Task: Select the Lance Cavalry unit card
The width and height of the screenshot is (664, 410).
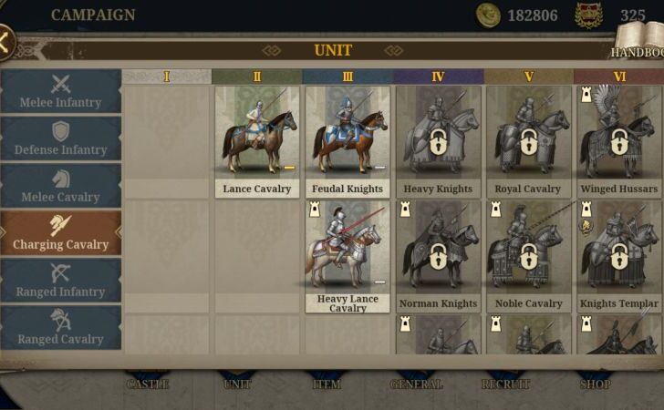Action: tap(257, 142)
